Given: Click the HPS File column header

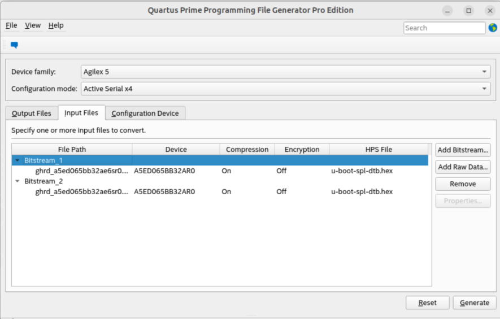Looking at the screenshot, I should [378, 150].
